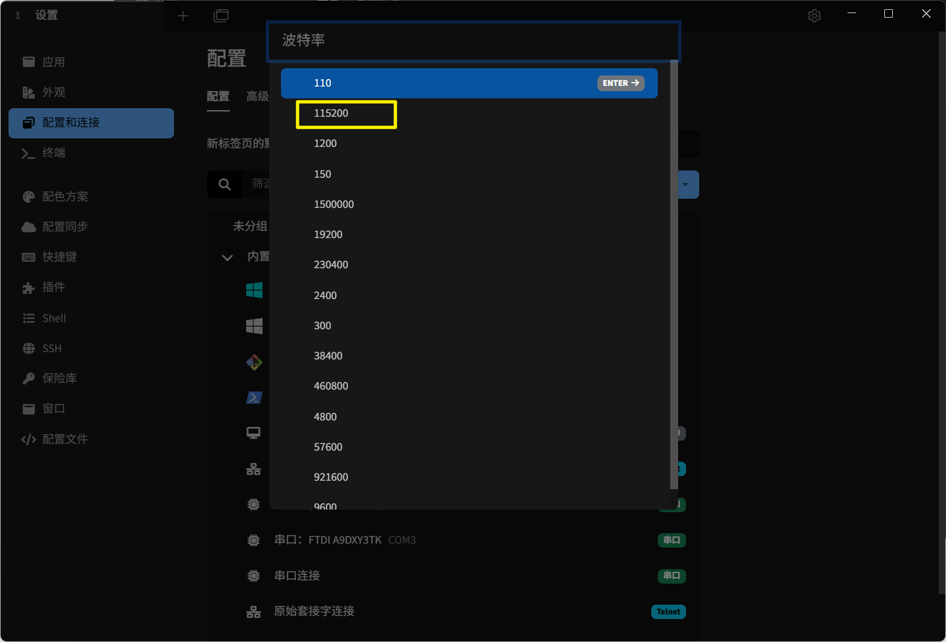This screenshot has width=946, height=642.
Task: Click the new tab plus icon
Action: pyautogui.click(x=183, y=16)
